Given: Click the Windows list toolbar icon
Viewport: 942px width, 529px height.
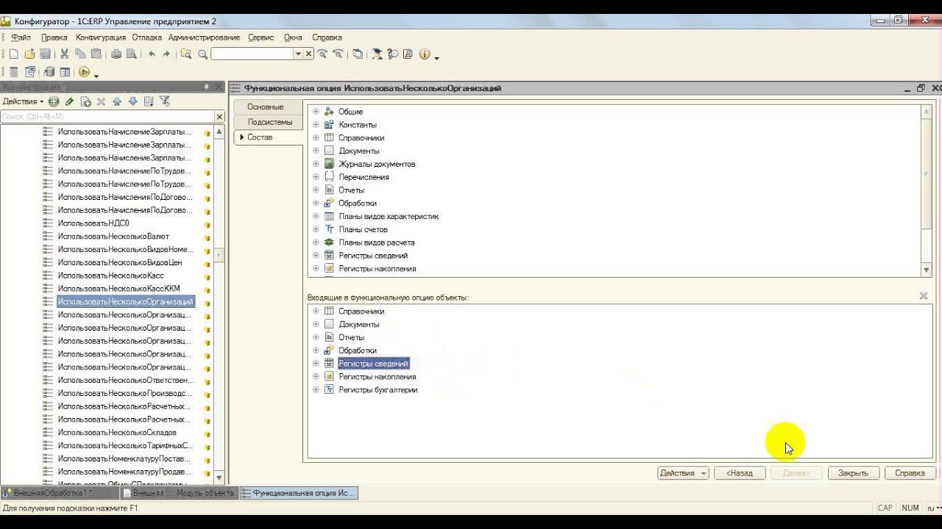Looking at the screenshot, I should (x=358, y=54).
